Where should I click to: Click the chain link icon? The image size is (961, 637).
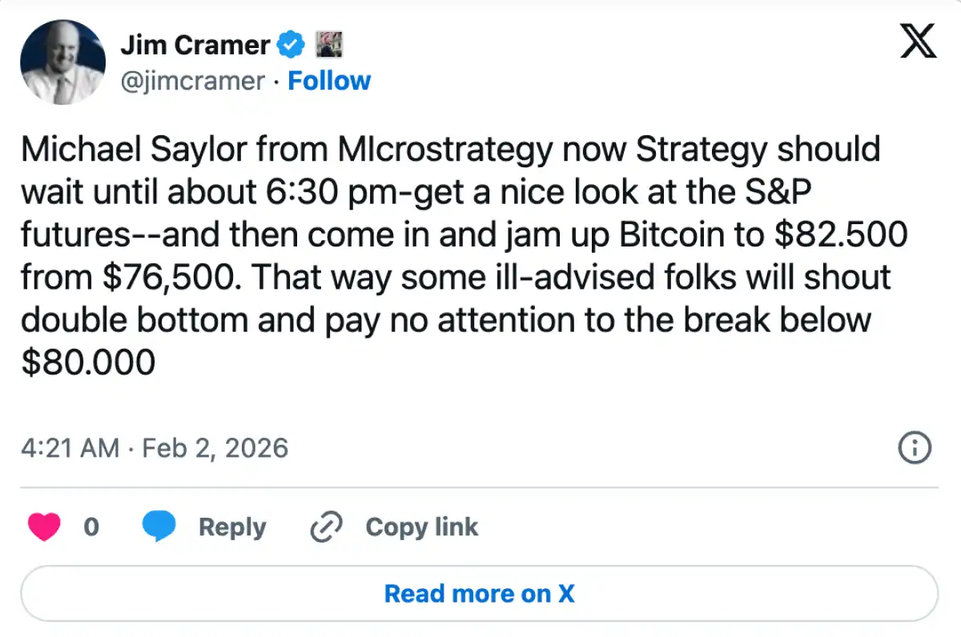(x=326, y=527)
